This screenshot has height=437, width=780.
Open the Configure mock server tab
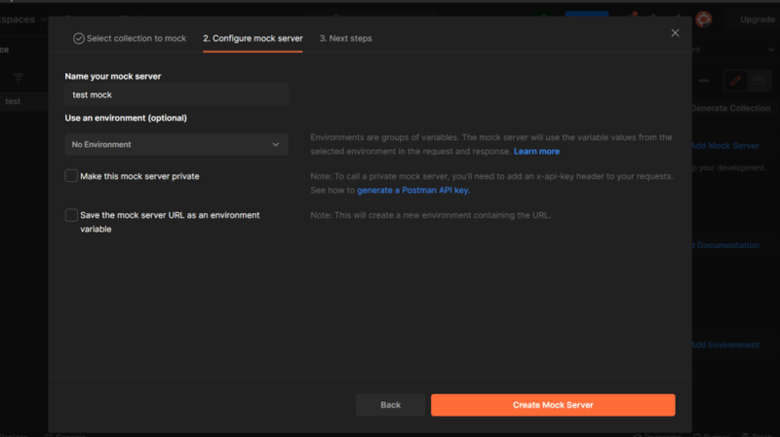tap(253, 38)
